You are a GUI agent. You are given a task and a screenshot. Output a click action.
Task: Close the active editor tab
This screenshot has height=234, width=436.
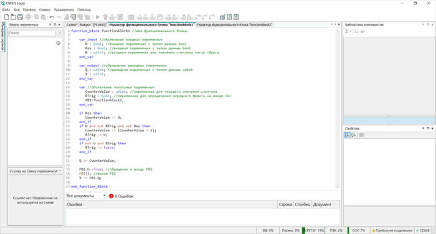click(x=339, y=25)
